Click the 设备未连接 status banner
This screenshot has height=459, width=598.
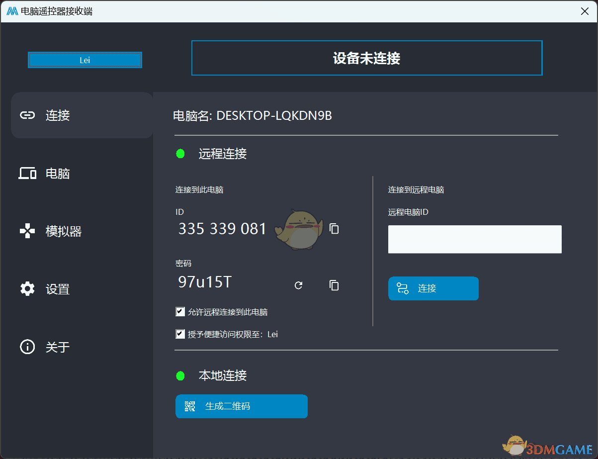367,58
